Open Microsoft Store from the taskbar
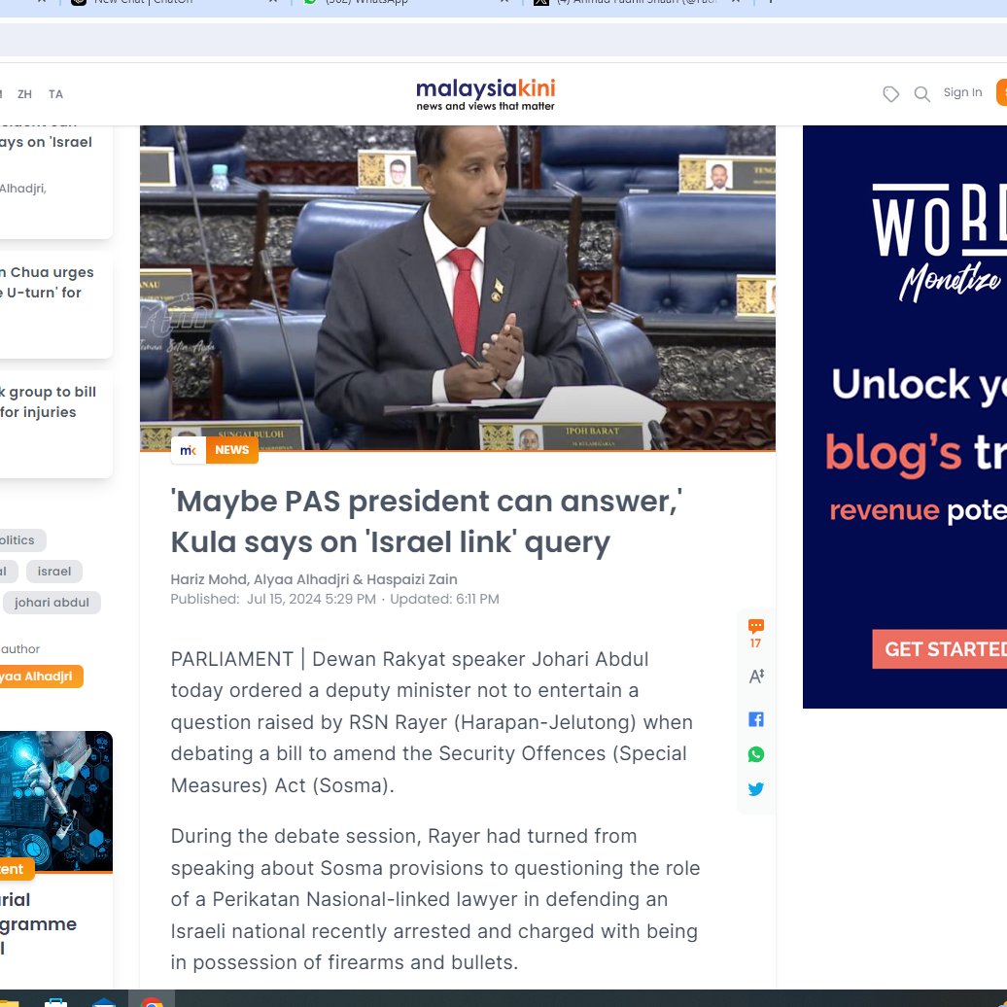1007x1007 pixels. (x=55, y=1002)
